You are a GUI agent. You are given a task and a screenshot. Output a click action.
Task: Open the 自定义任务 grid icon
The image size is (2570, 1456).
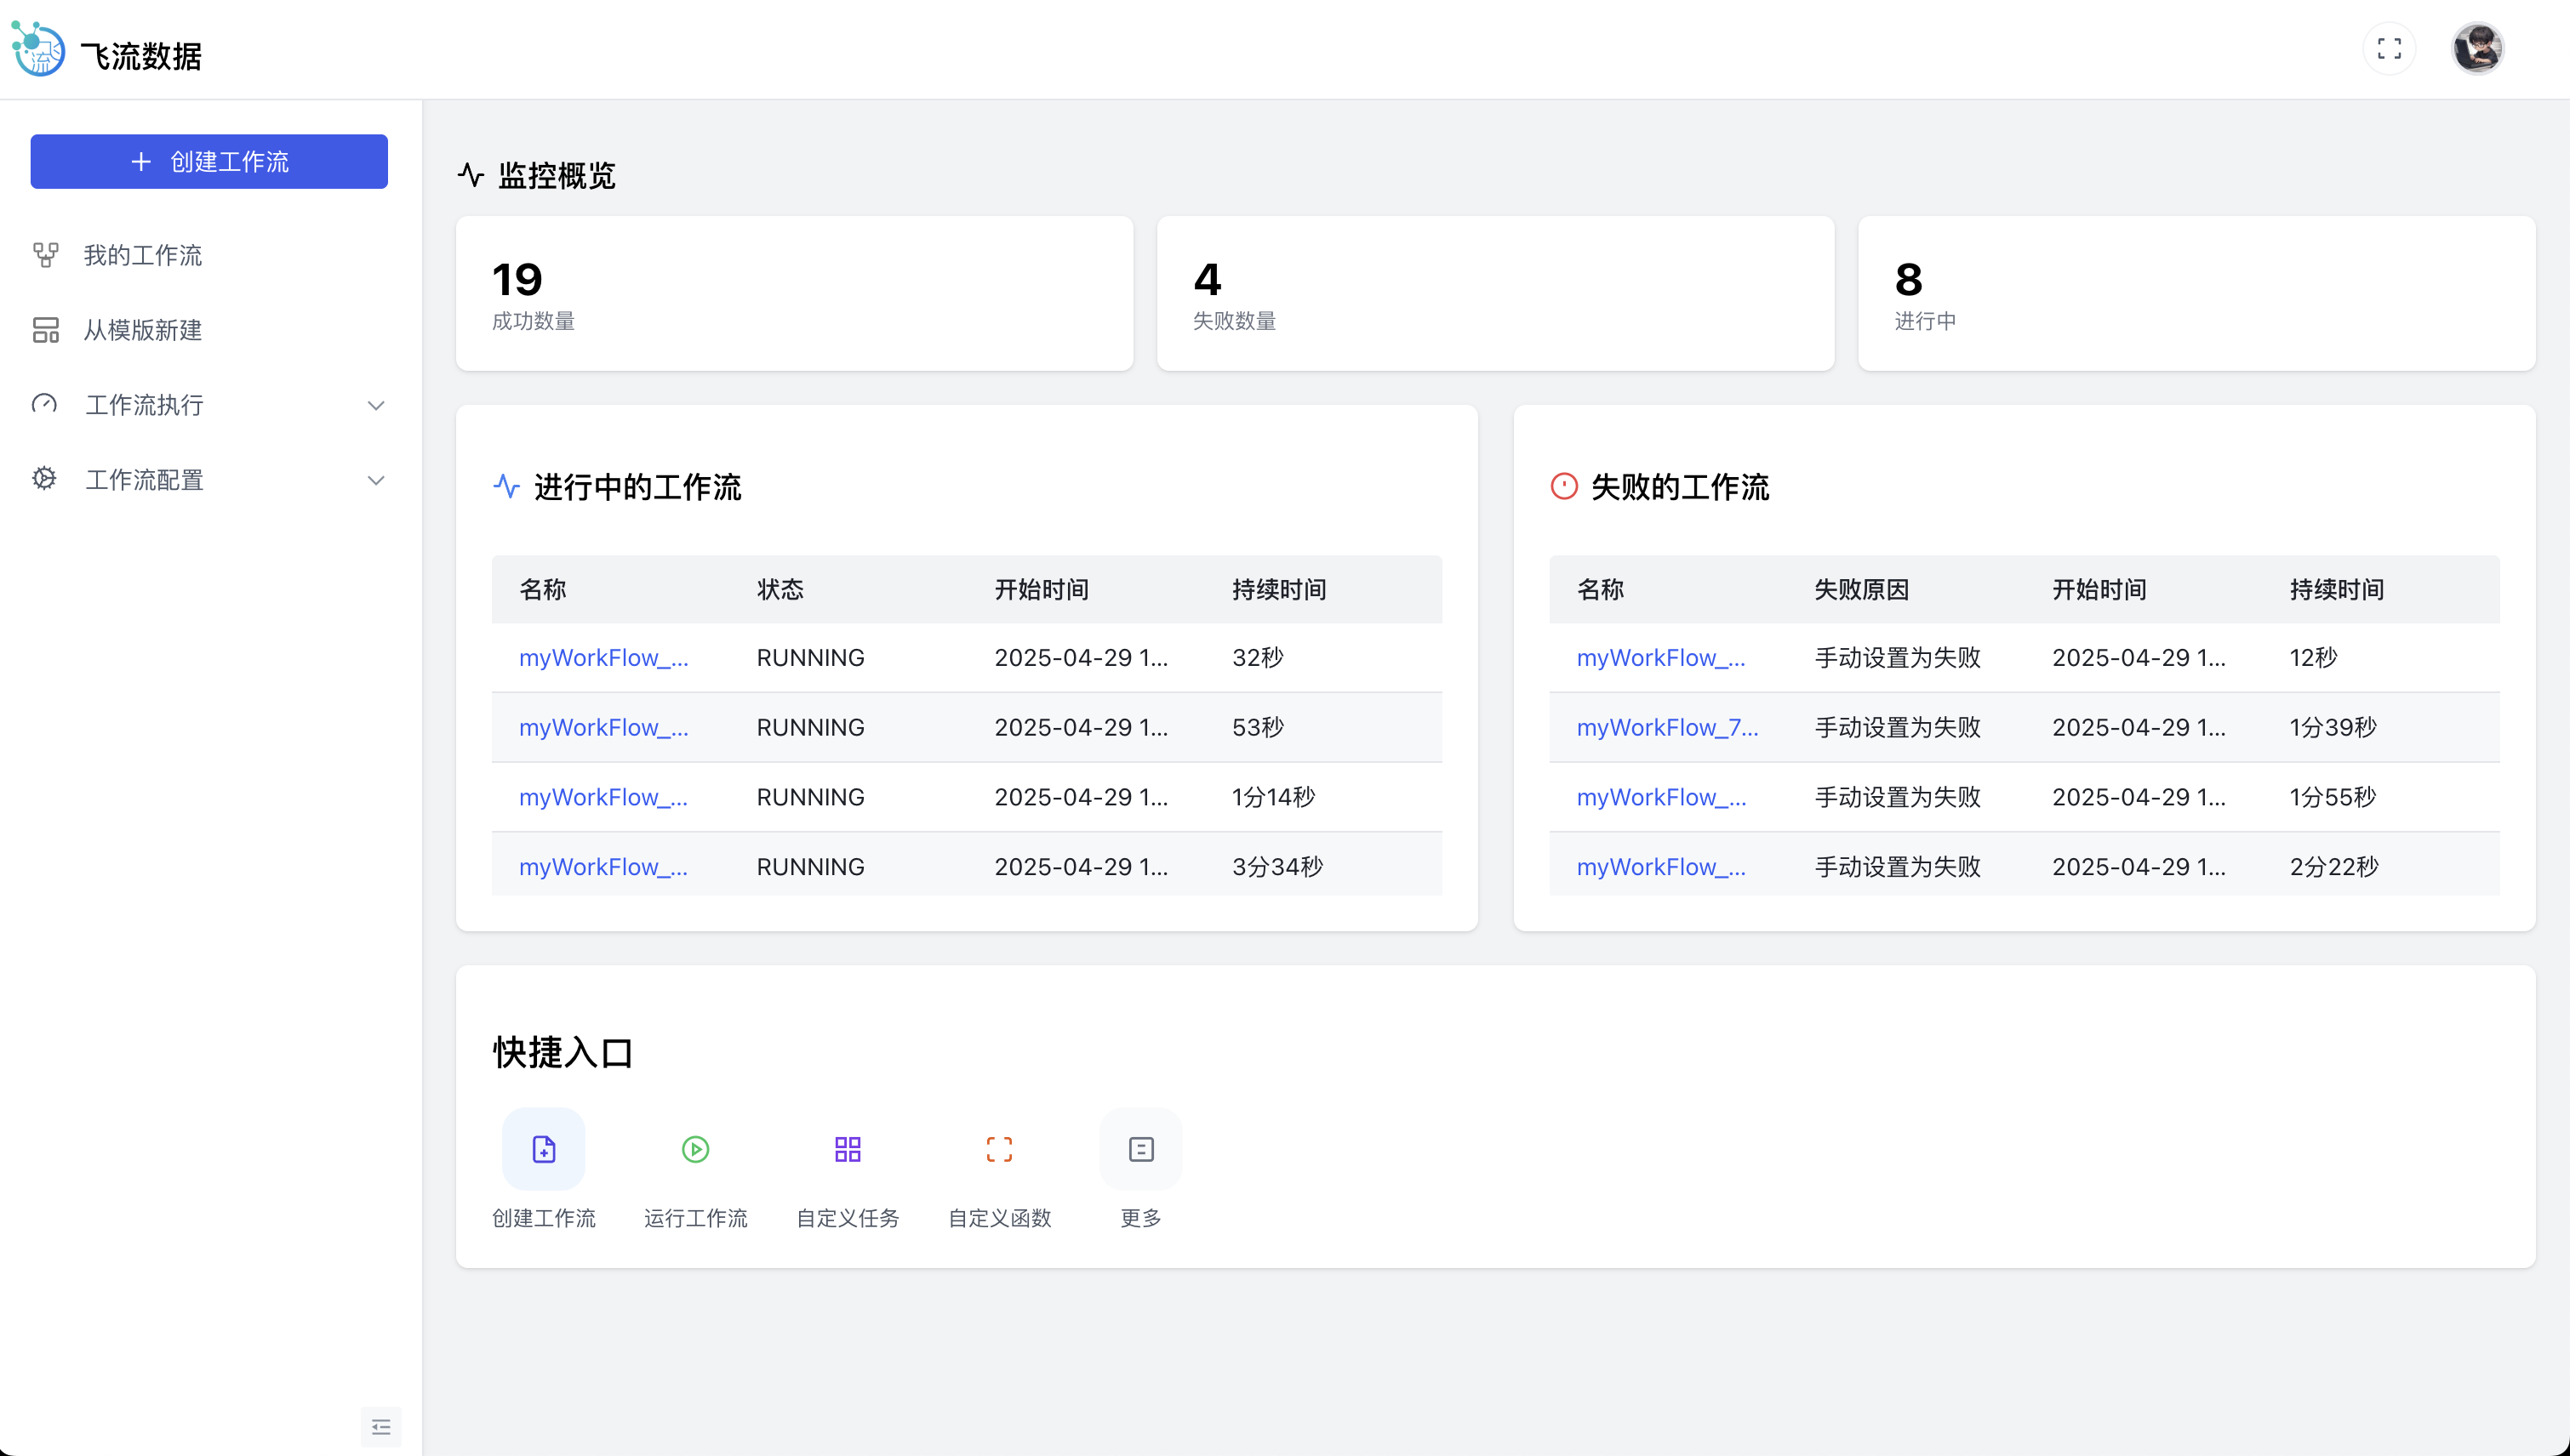(x=848, y=1149)
